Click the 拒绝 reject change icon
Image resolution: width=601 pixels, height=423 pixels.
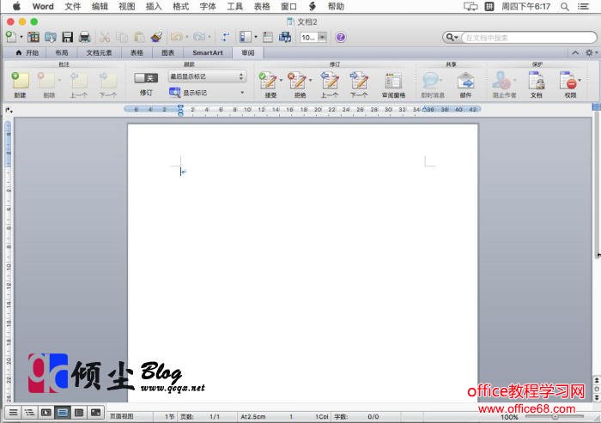[x=297, y=81]
